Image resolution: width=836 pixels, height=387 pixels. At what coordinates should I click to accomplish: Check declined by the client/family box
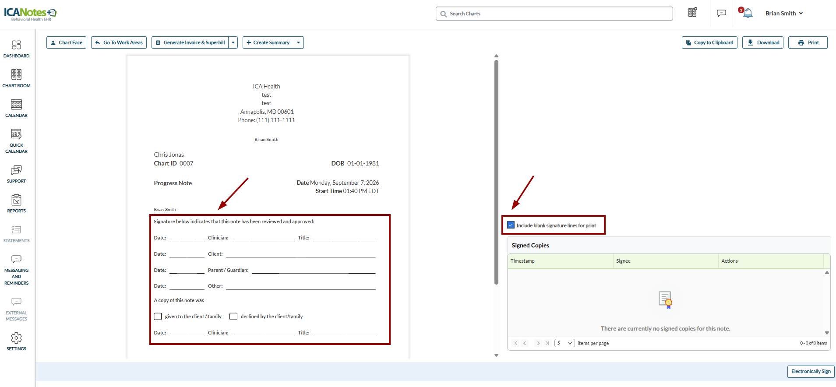coord(233,316)
